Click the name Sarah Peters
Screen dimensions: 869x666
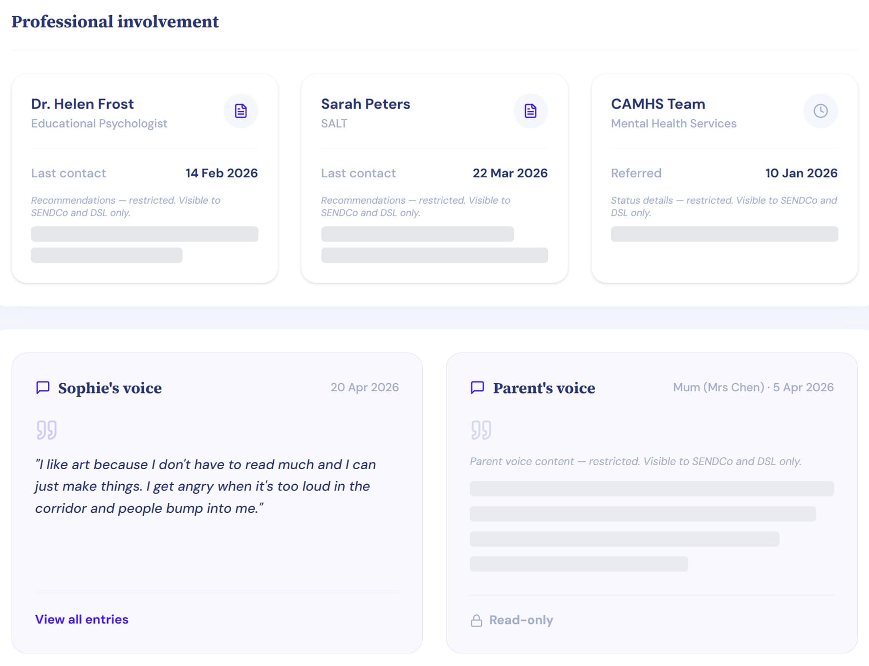point(366,104)
